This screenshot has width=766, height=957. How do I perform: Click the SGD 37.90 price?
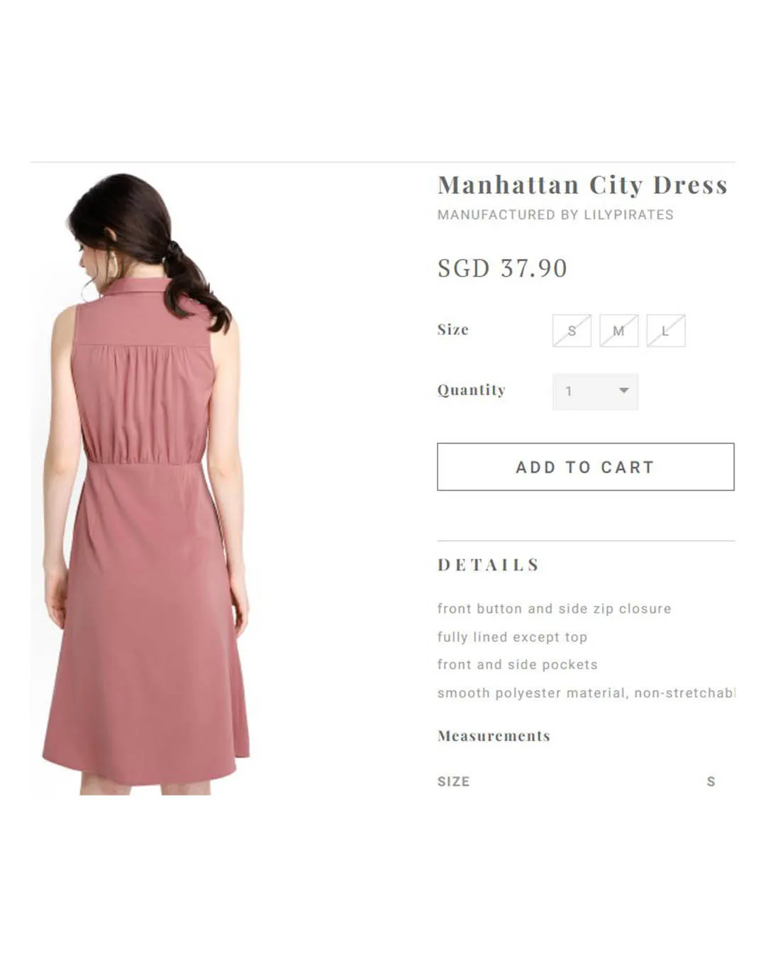click(502, 268)
